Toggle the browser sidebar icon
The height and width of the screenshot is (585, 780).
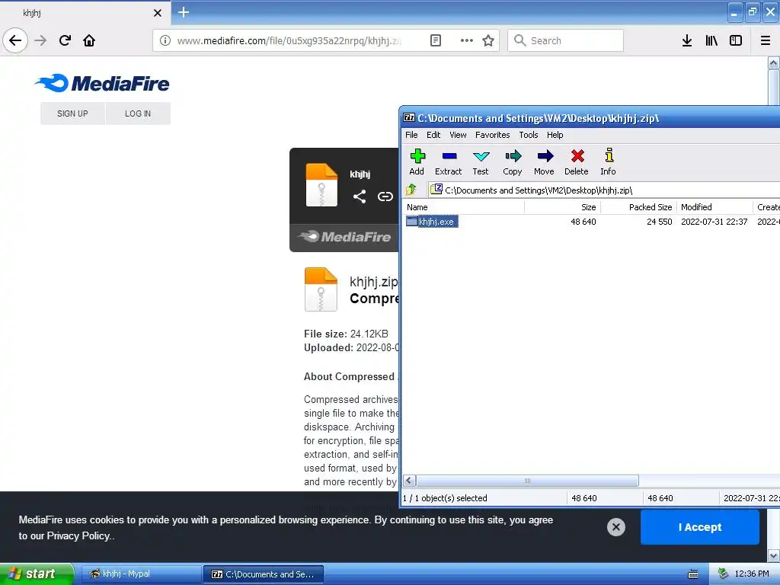pyautogui.click(x=736, y=40)
